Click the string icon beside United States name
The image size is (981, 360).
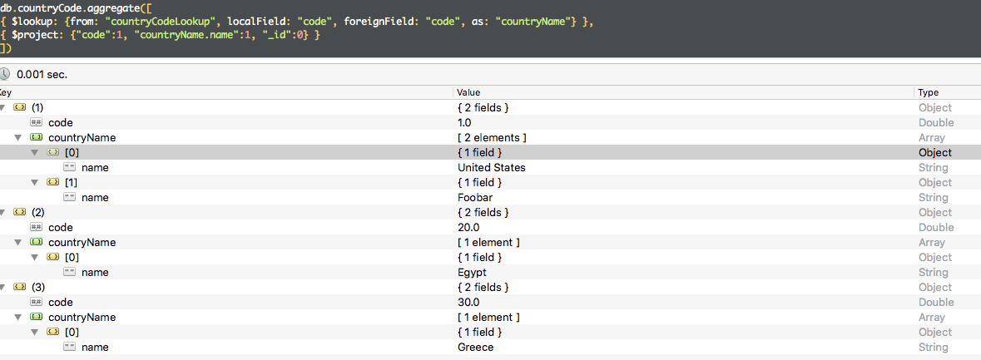coord(69,168)
